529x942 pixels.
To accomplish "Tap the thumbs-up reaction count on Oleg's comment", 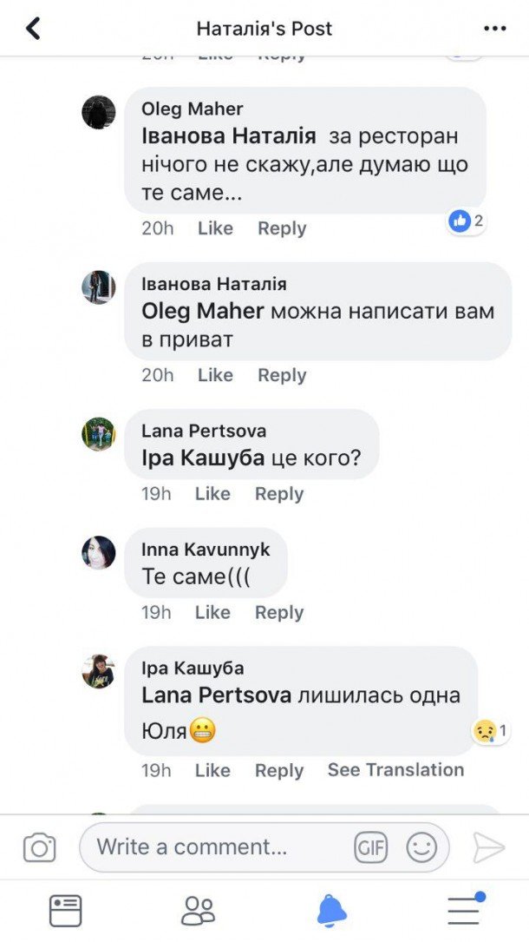I will click(x=467, y=221).
